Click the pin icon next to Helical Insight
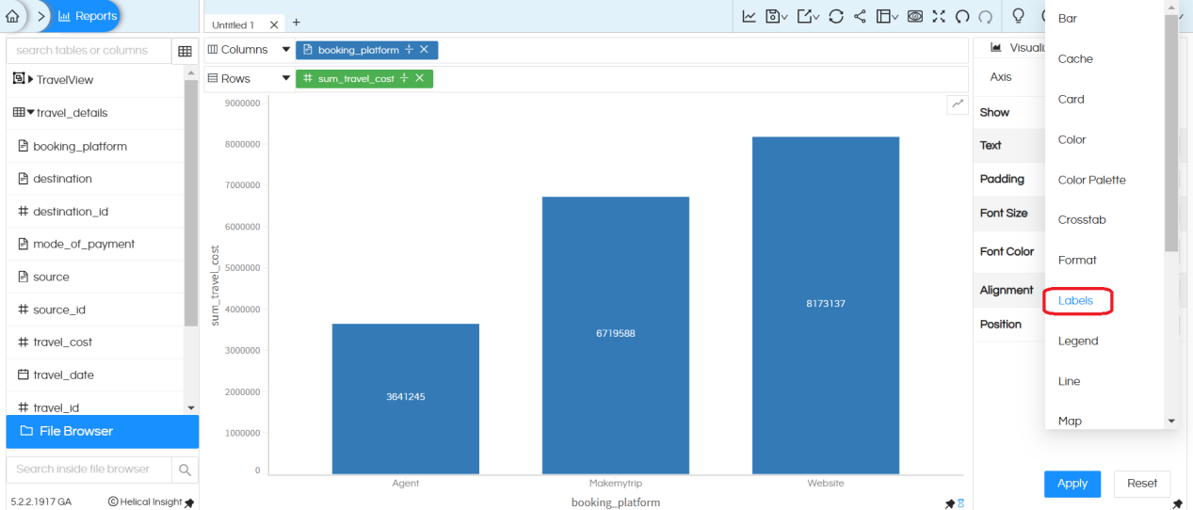 tap(189, 503)
